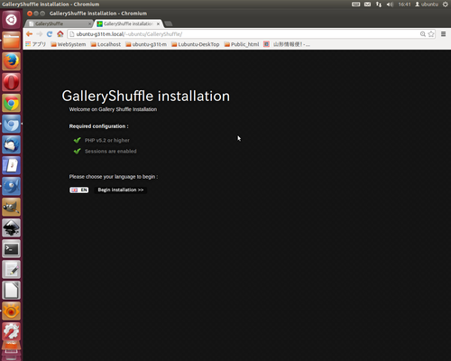The height and width of the screenshot is (361, 451).
Task: Click the browser forward arrow
Action: coord(40,34)
